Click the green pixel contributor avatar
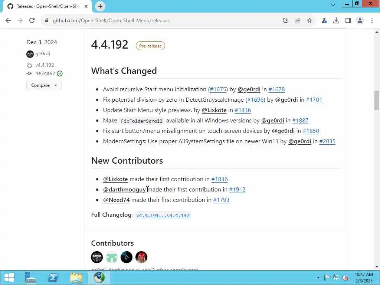The image size is (380, 285). click(112, 257)
